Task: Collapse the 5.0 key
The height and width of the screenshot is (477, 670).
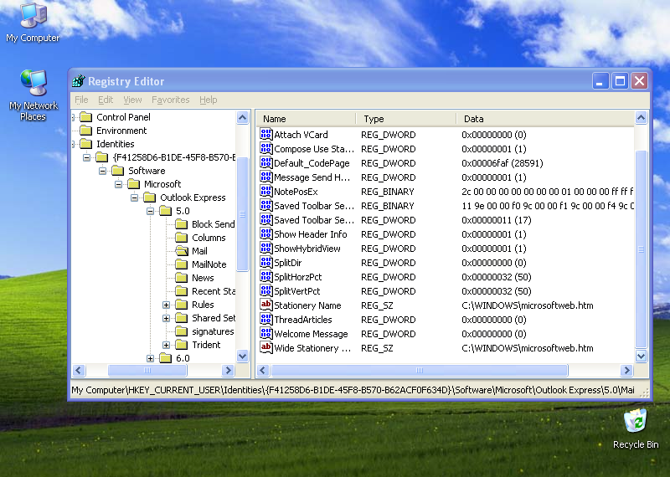Action: click(150, 211)
